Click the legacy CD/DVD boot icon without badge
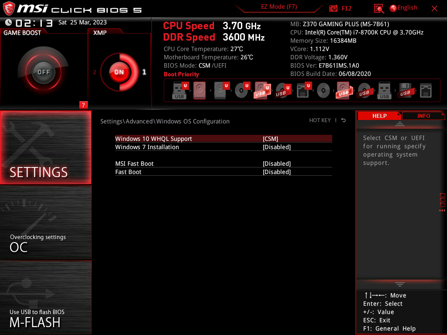 (x=323, y=91)
